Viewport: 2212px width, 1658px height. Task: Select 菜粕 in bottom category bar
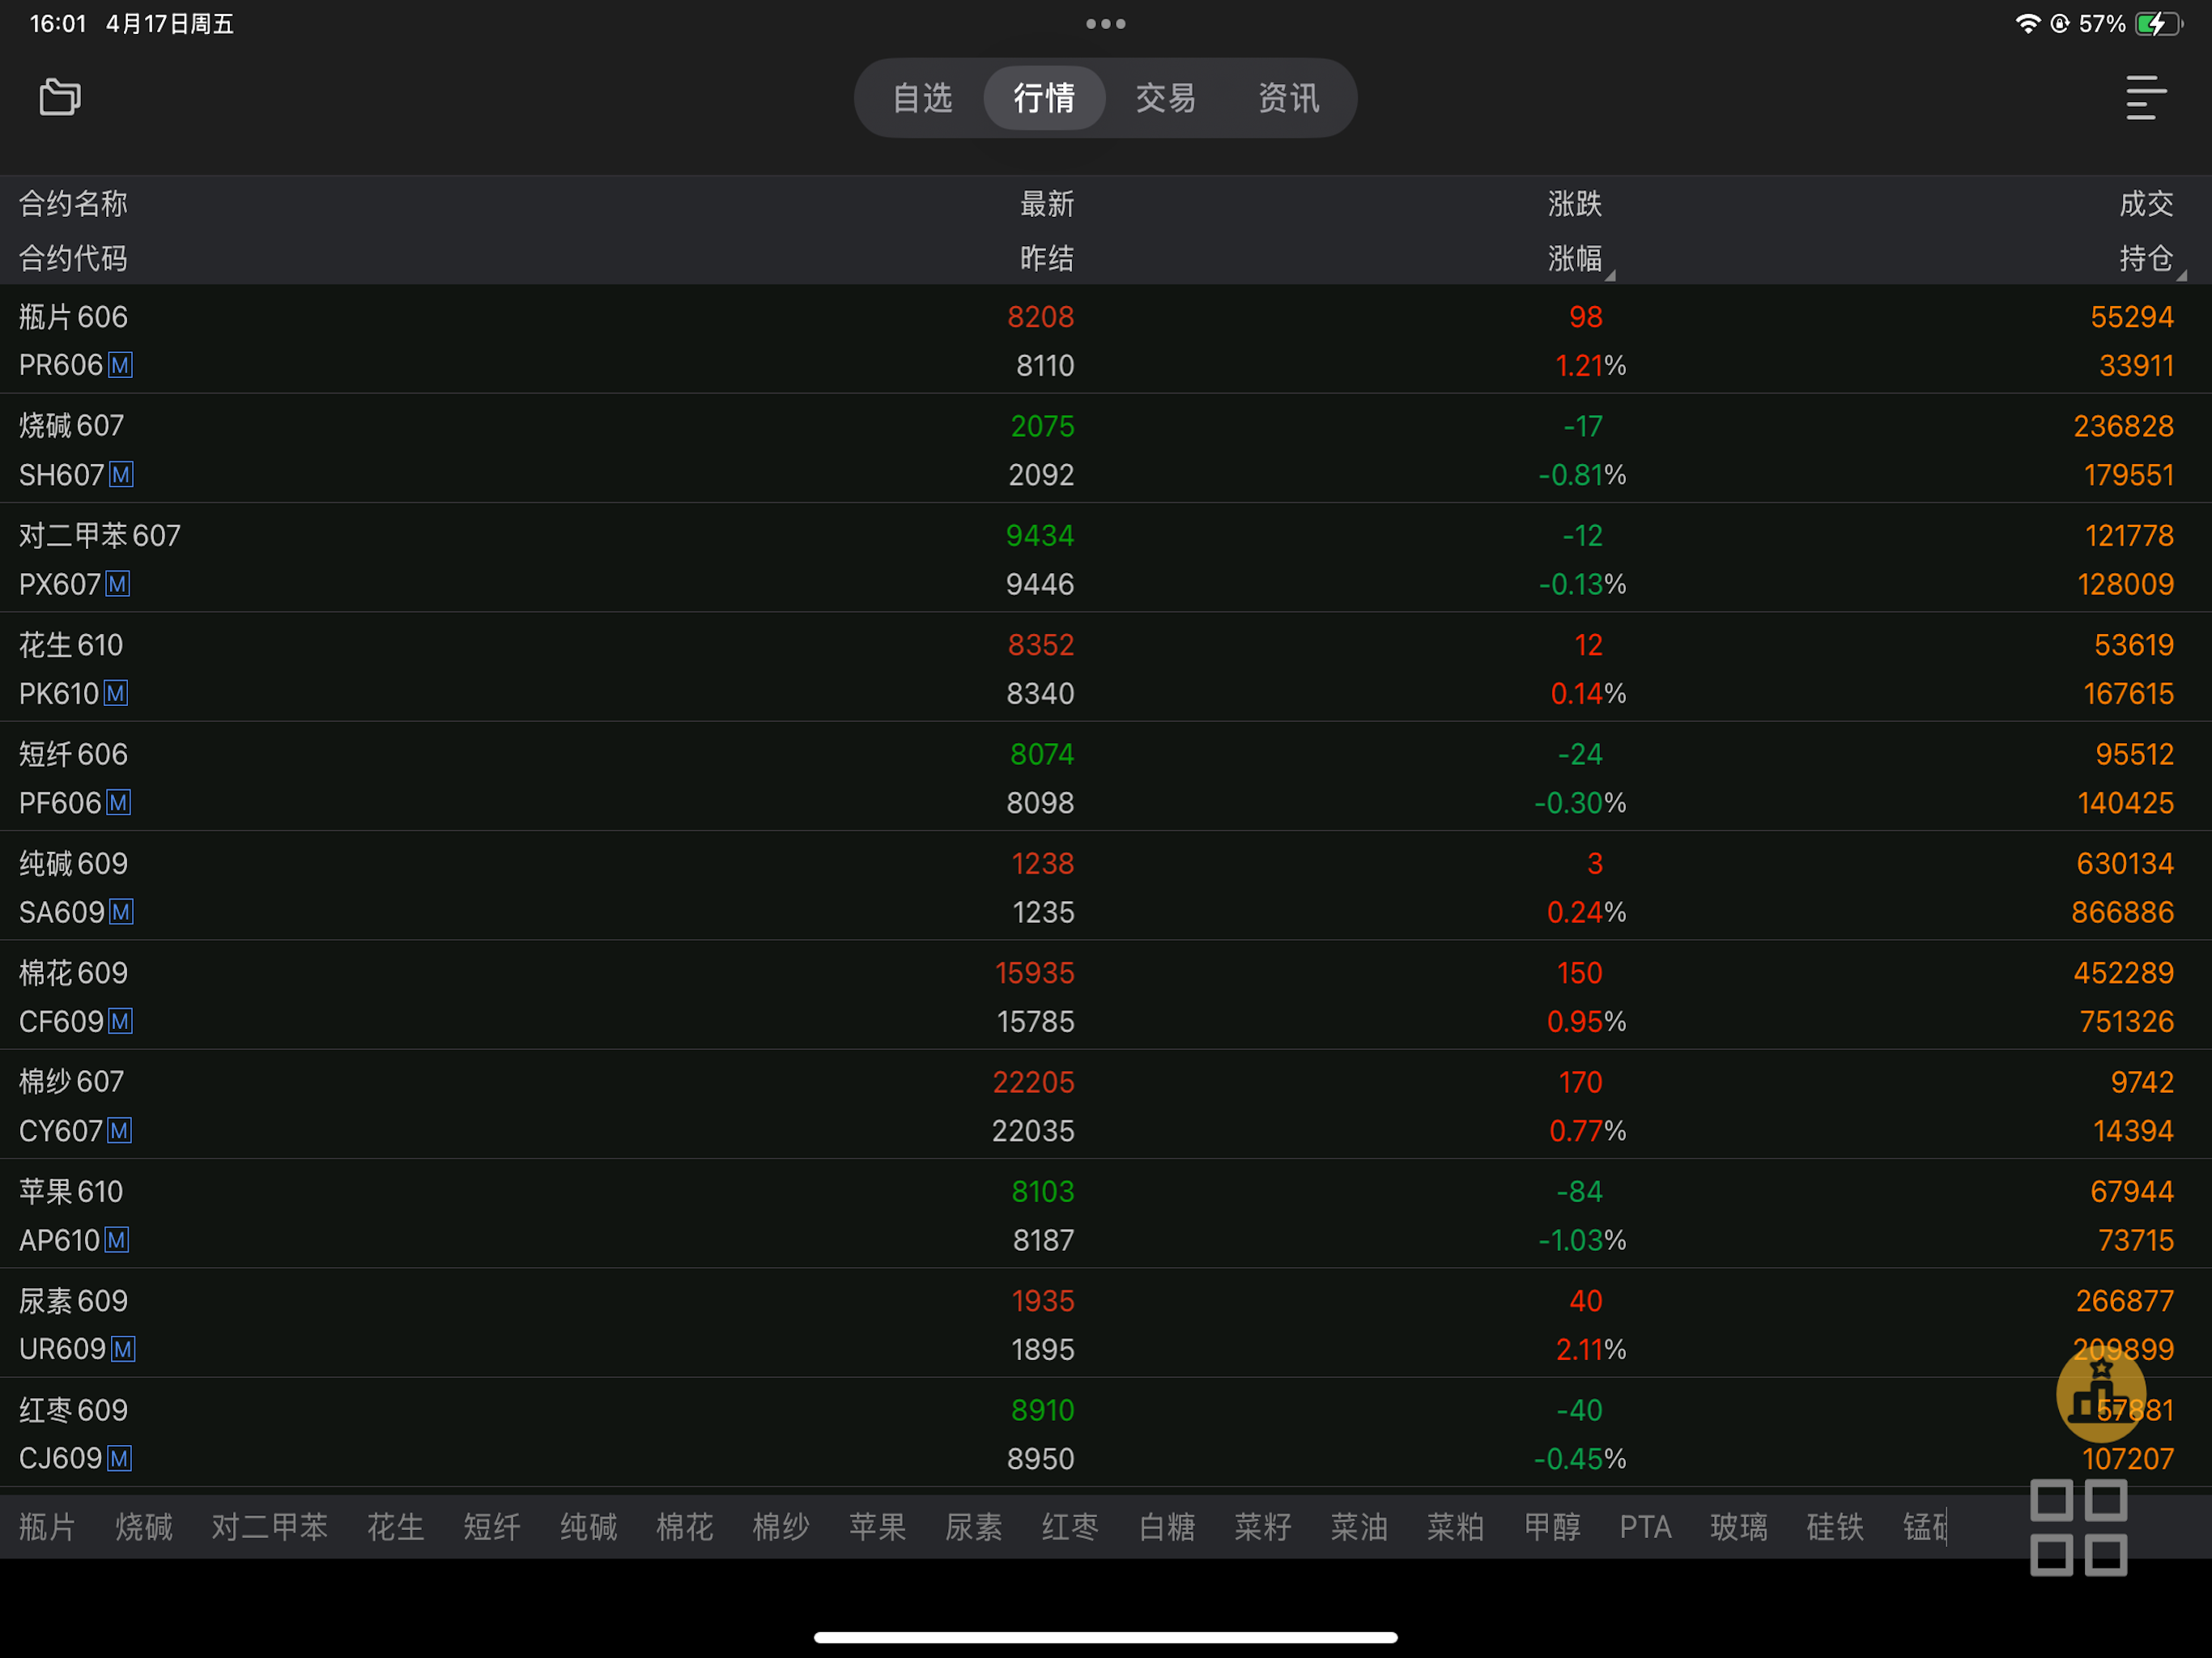coord(1456,1527)
